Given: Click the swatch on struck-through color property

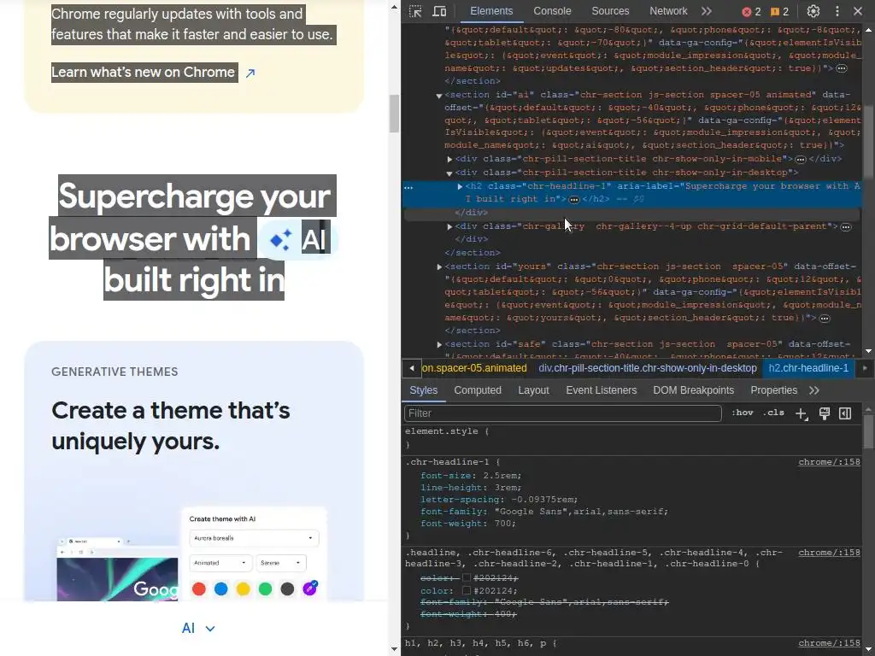Looking at the screenshot, I should point(466,578).
